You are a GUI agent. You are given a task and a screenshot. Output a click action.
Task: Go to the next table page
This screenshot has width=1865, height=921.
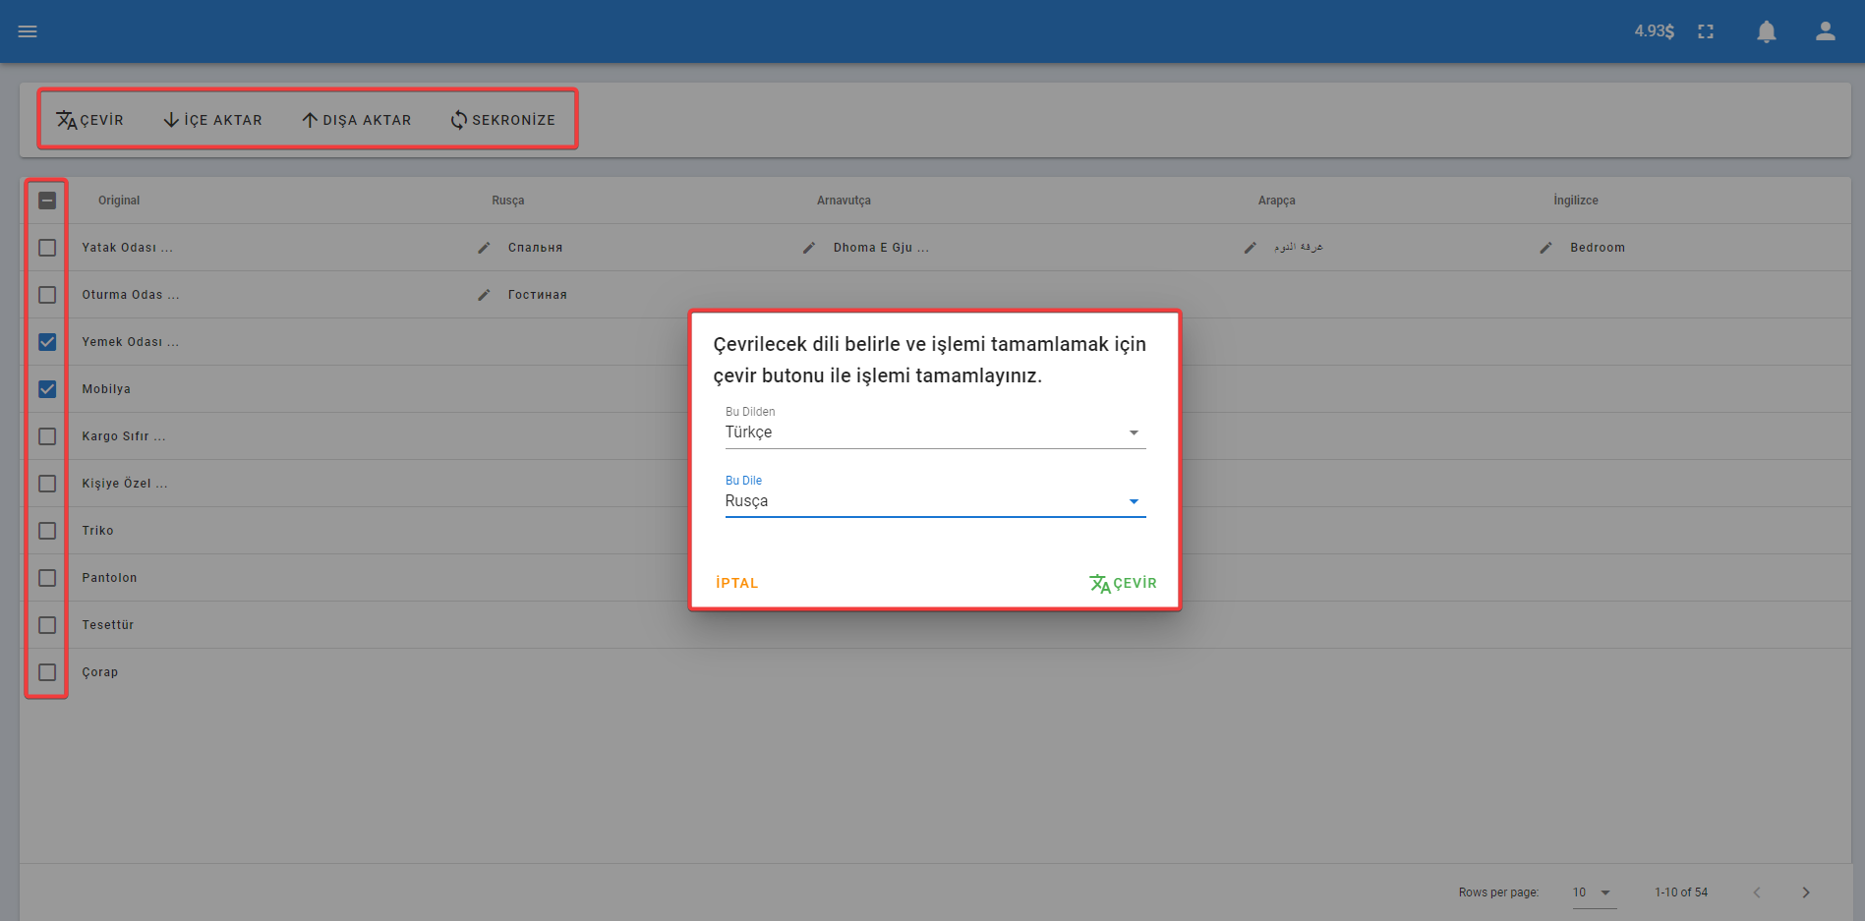pyautogui.click(x=1806, y=892)
